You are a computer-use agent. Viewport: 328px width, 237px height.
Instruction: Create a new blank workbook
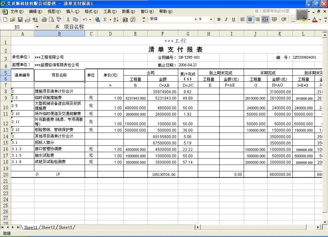(5, 20)
